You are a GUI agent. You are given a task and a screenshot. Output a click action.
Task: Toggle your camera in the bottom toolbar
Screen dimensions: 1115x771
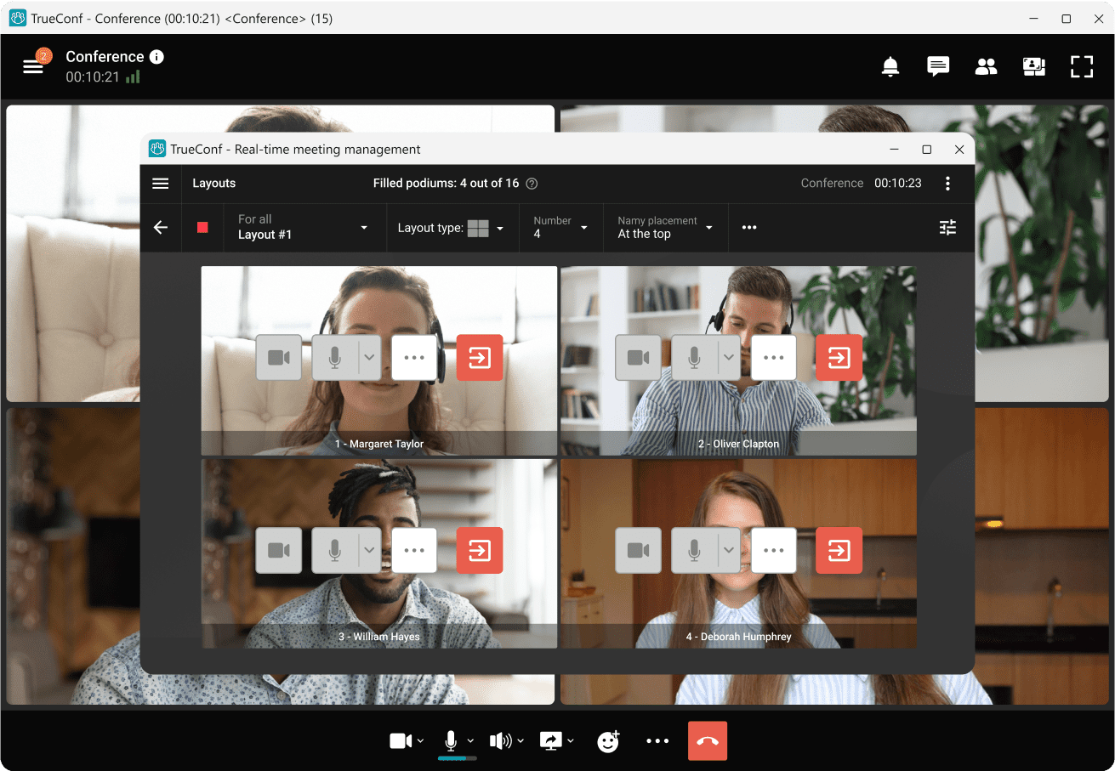(x=401, y=740)
